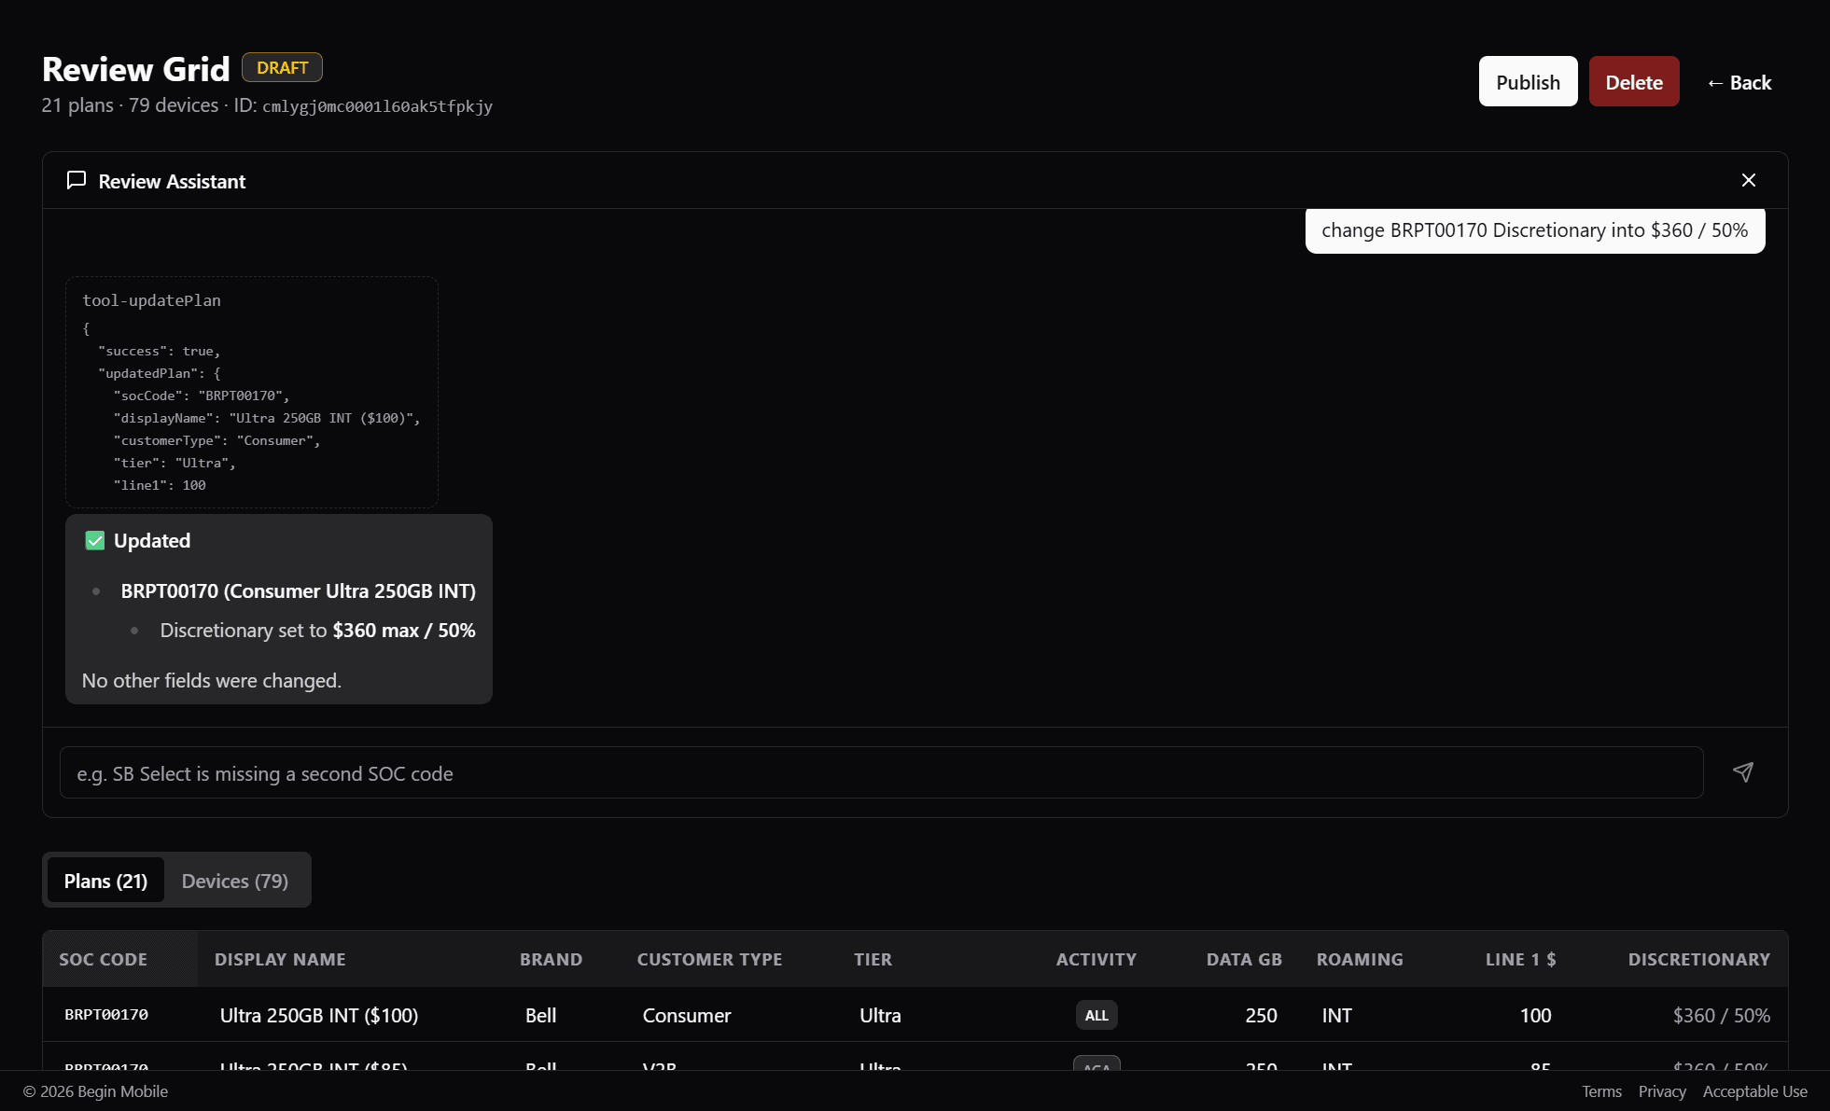Switch to the Devices (79) tab
The height and width of the screenshot is (1111, 1830).
[x=234, y=880]
